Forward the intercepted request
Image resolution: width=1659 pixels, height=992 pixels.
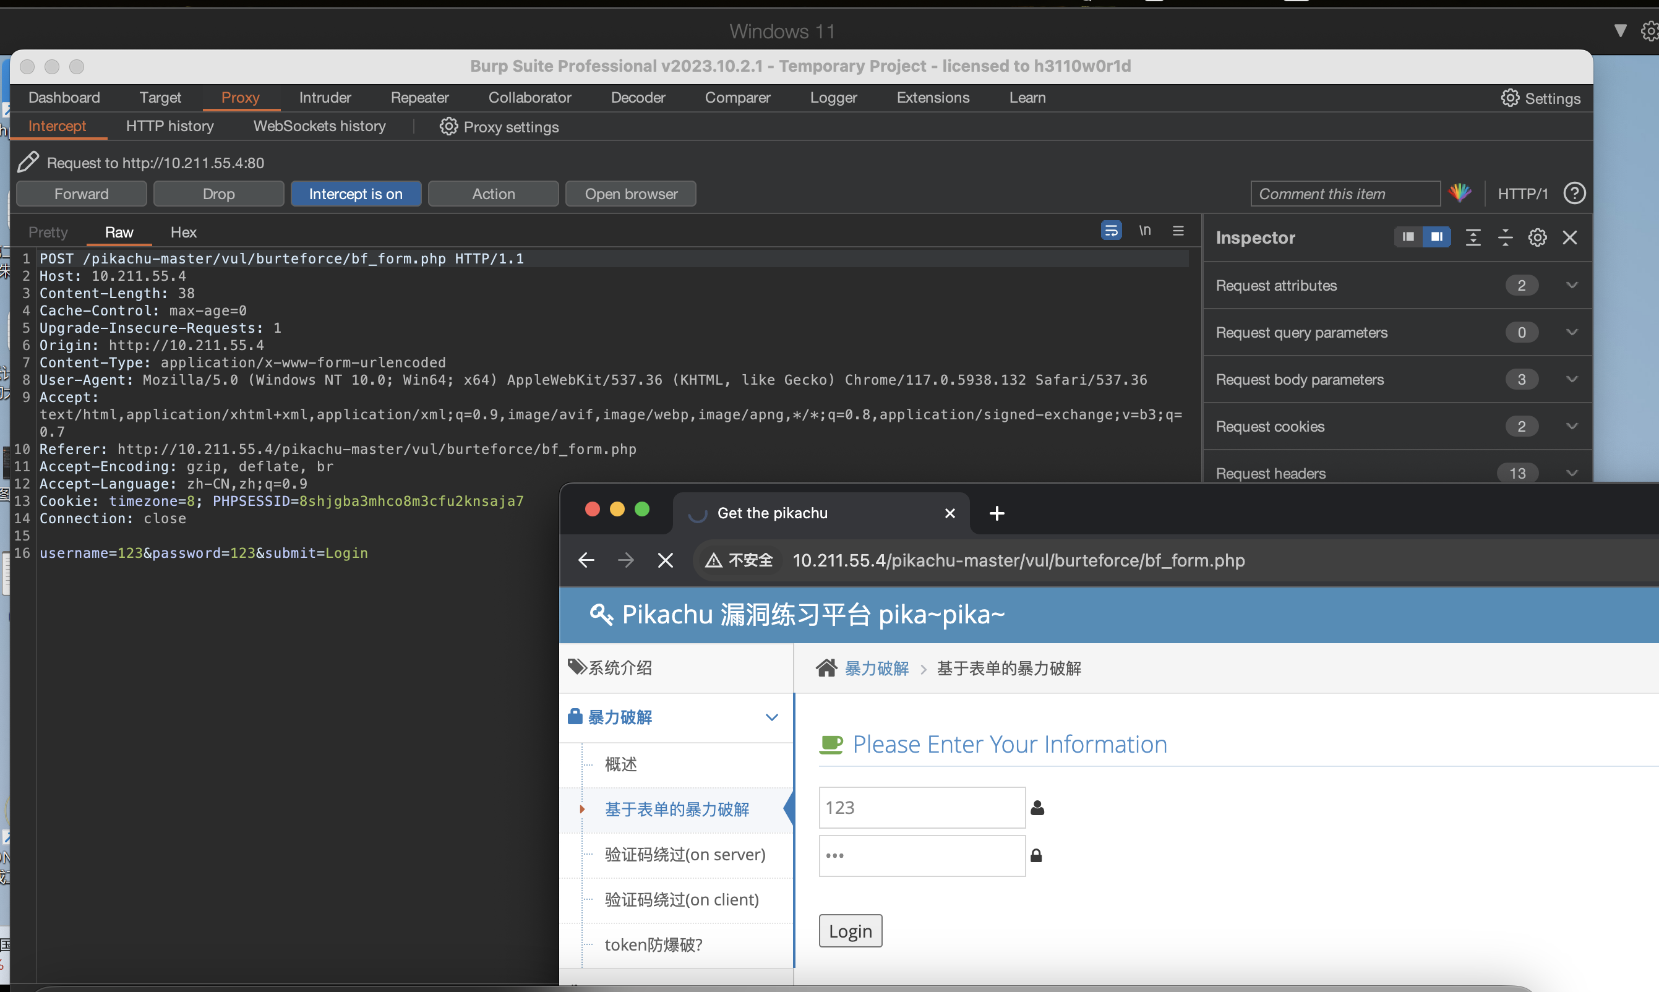click(82, 194)
